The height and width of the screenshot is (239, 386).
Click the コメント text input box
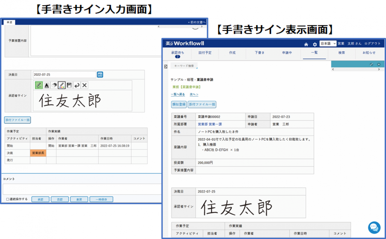[x=82, y=189]
